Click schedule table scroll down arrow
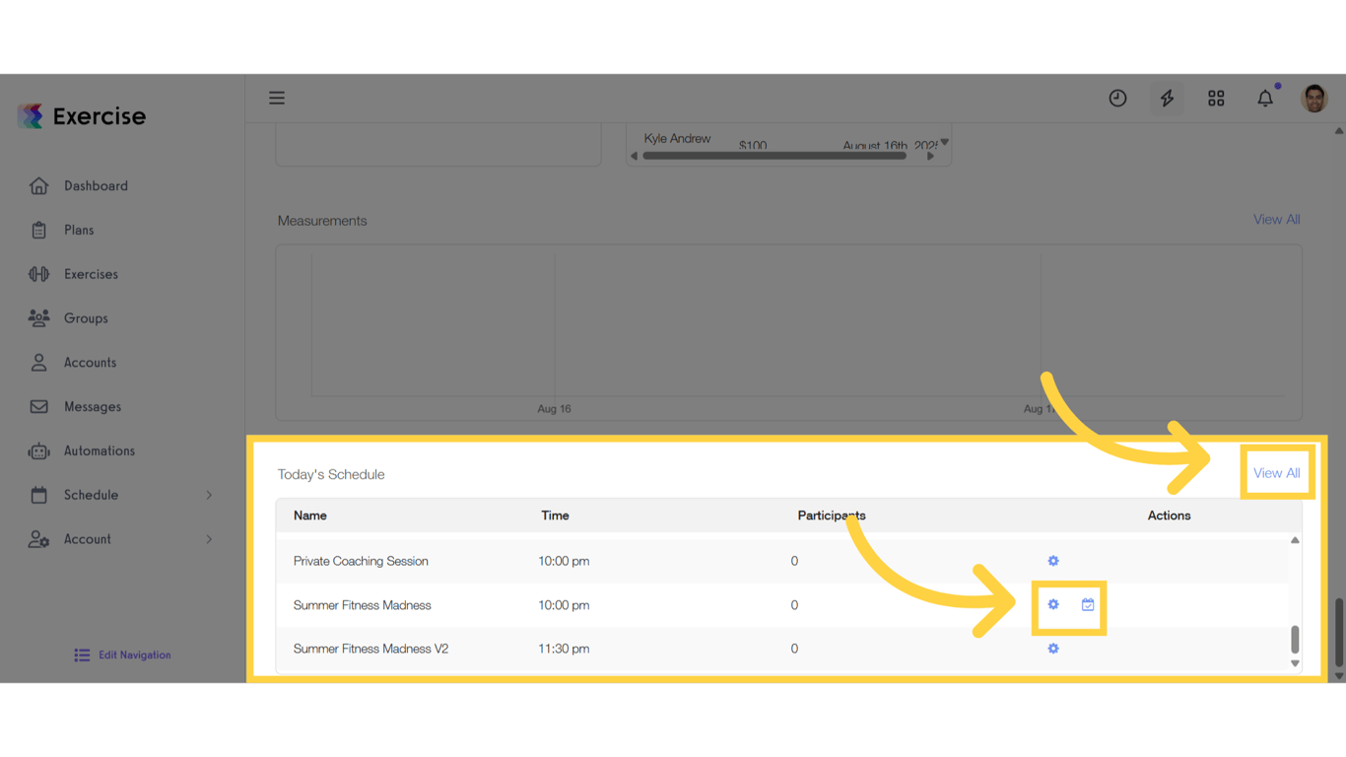Image resolution: width=1346 pixels, height=757 pixels. pos(1295,663)
